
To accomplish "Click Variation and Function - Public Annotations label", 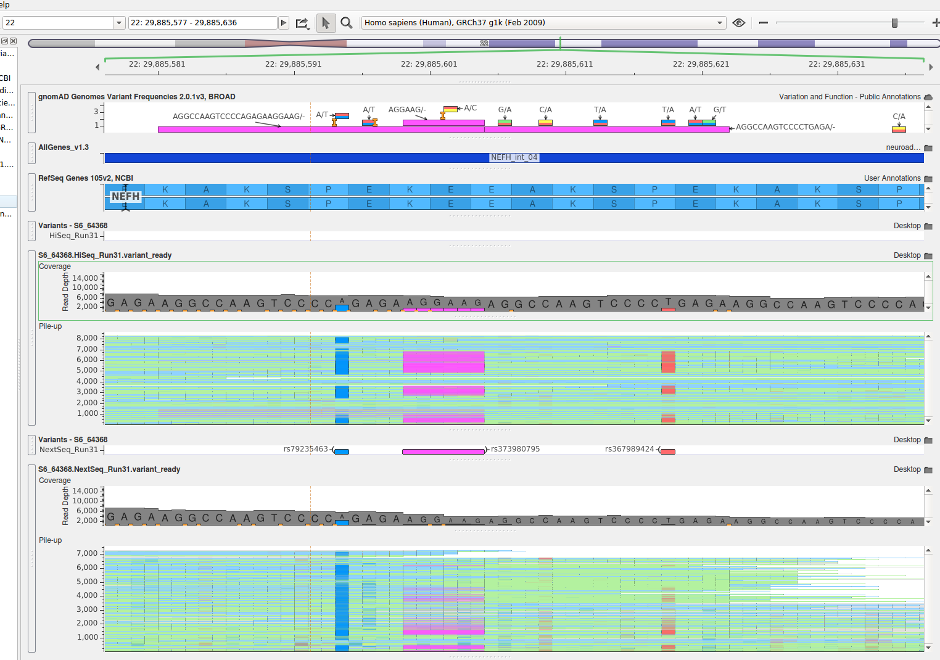I will click(850, 97).
